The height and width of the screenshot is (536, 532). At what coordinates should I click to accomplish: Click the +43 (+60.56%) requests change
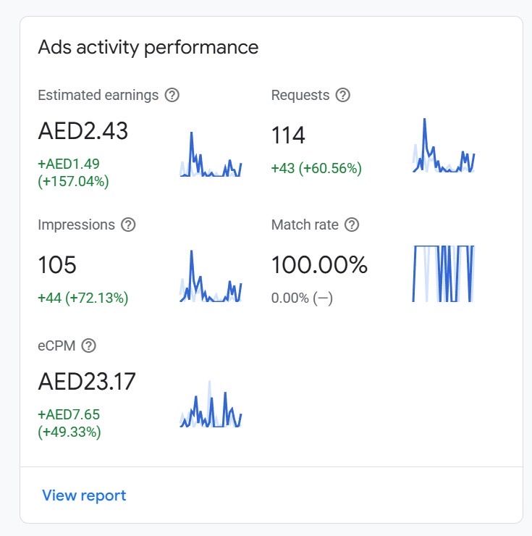pos(316,168)
